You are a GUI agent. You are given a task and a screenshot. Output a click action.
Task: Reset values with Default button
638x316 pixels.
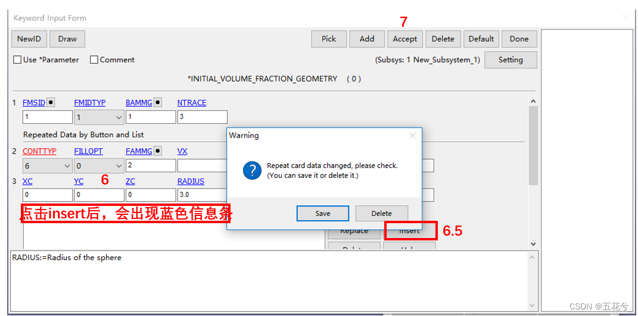pos(481,39)
